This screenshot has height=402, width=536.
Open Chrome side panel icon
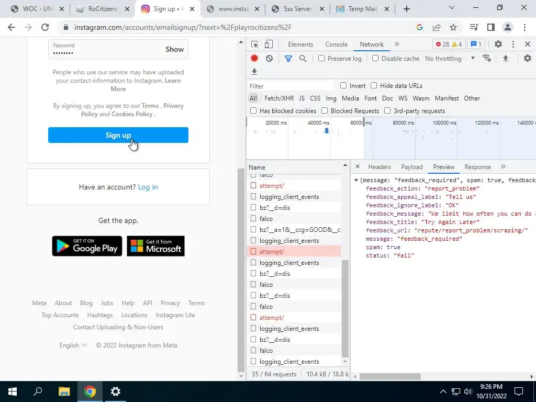(491, 27)
